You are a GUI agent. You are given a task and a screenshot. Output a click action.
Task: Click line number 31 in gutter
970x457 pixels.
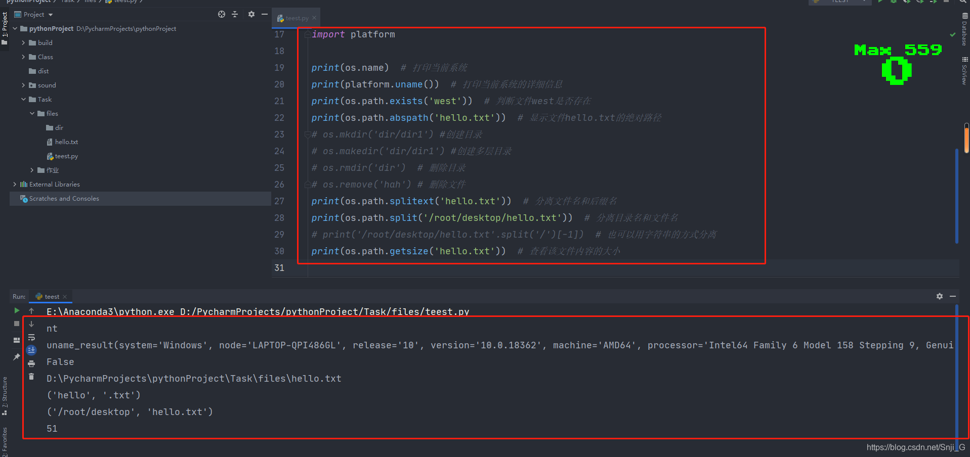[x=279, y=268]
